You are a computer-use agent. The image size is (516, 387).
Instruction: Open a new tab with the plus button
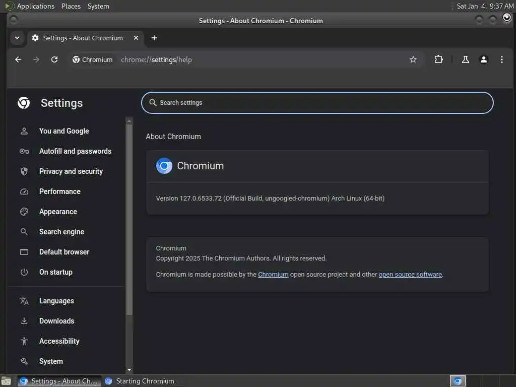tap(154, 38)
